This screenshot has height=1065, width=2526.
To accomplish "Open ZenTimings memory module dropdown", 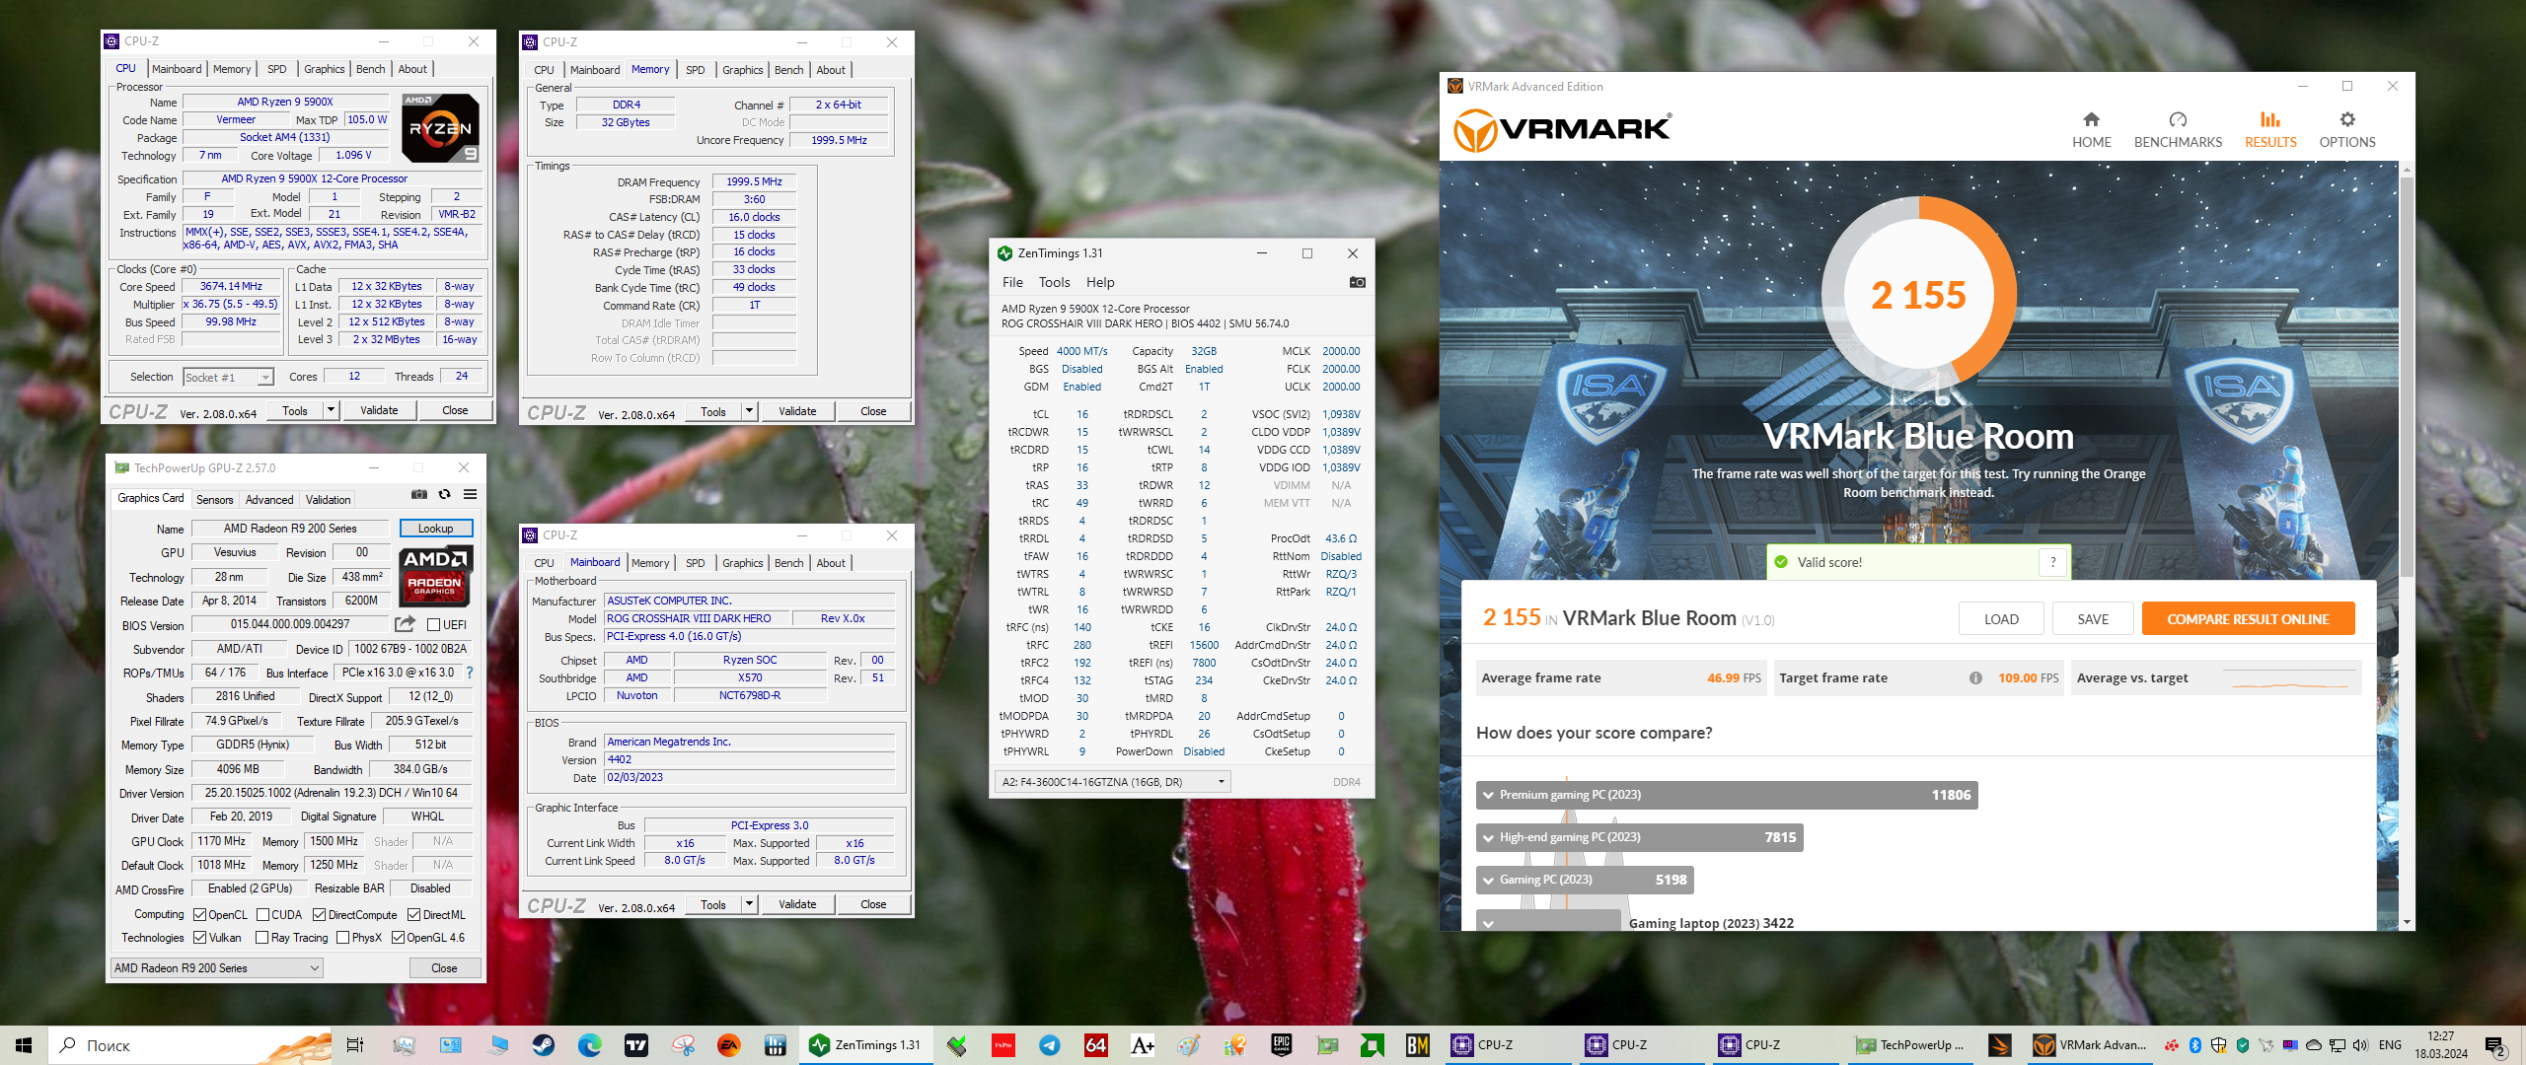I will pos(1112,782).
